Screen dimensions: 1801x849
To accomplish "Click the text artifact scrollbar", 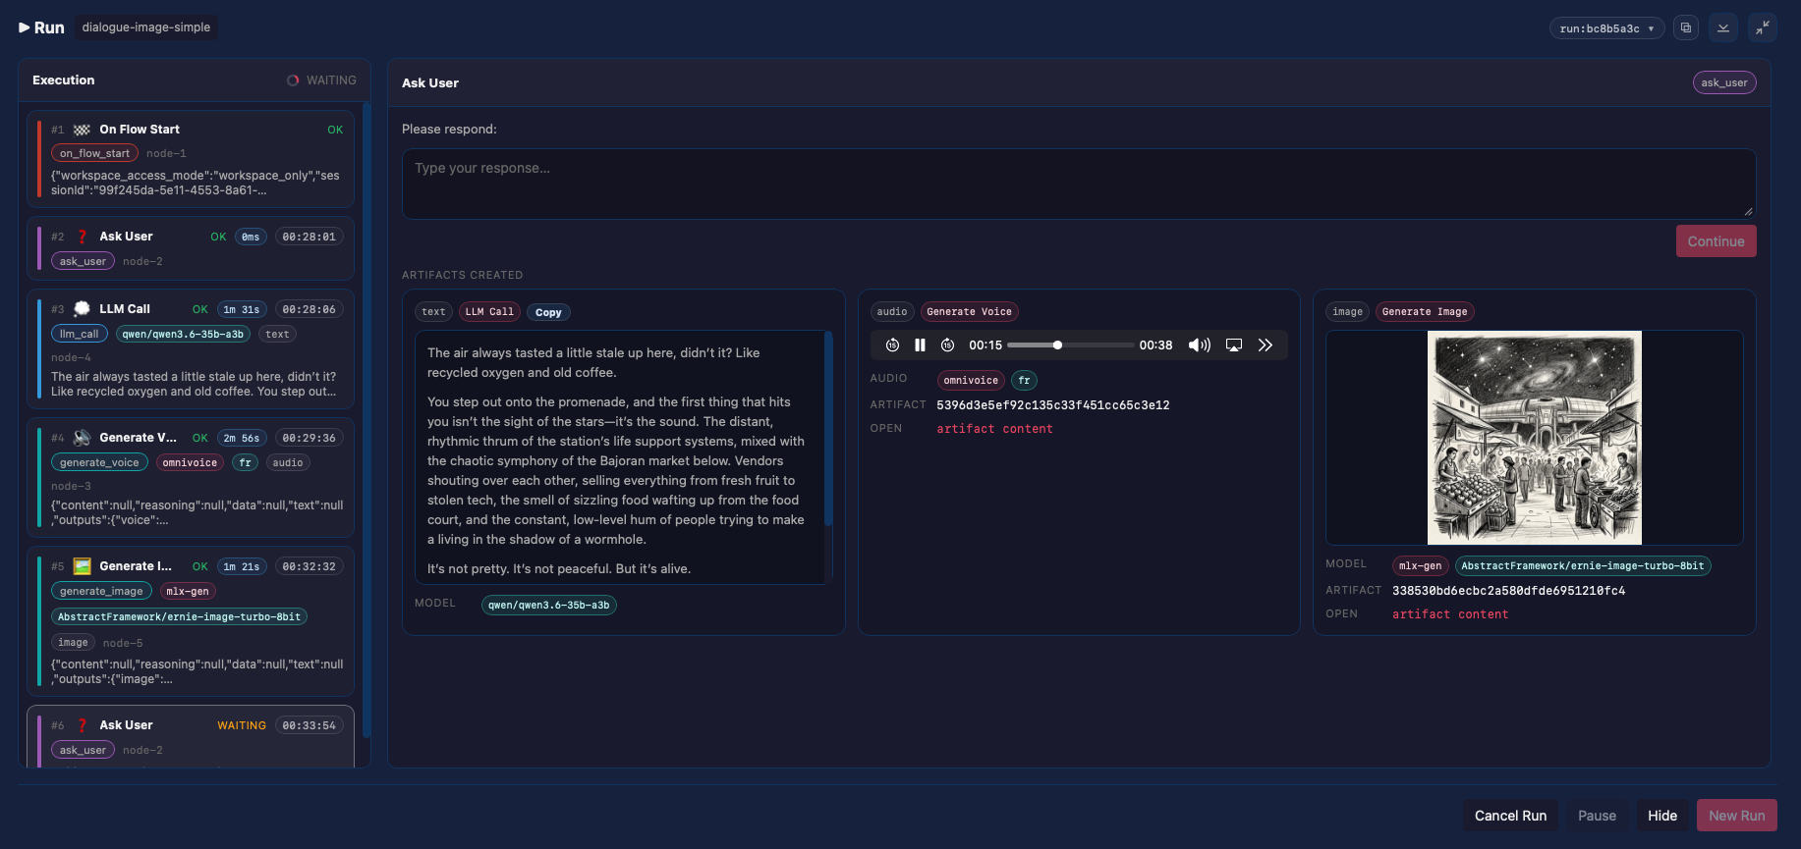I will click(828, 428).
